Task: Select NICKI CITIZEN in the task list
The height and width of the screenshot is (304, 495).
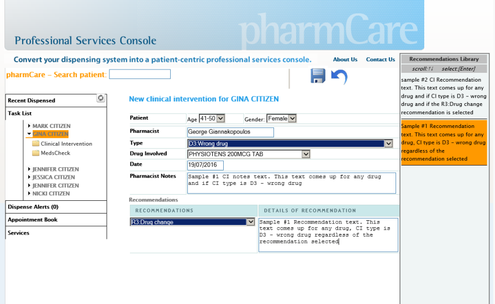Action: 51,194
